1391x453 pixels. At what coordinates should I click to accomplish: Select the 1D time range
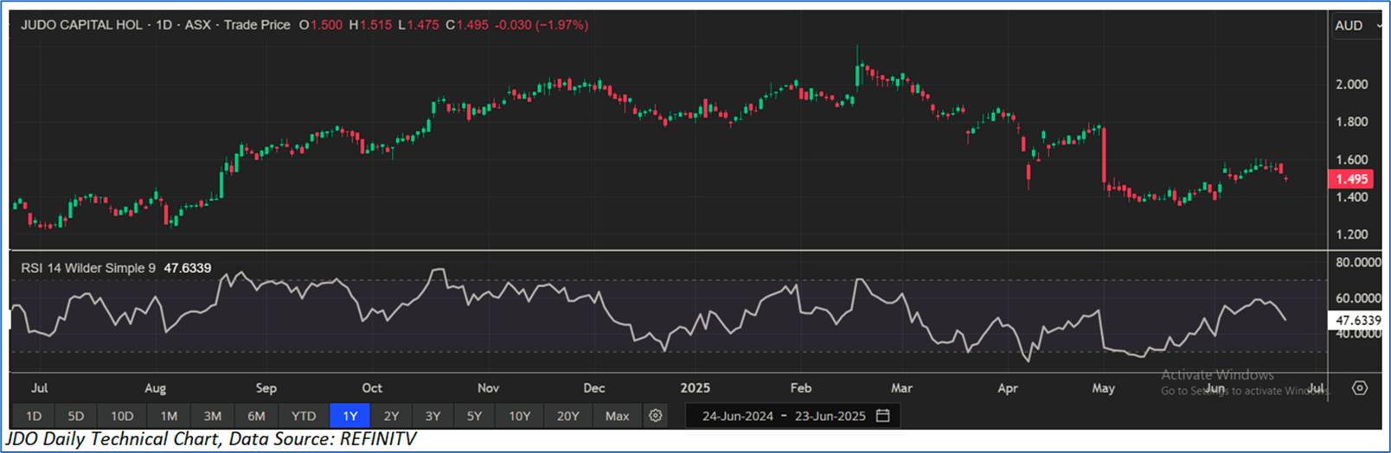pyautogui.click(x=34, y=416)
